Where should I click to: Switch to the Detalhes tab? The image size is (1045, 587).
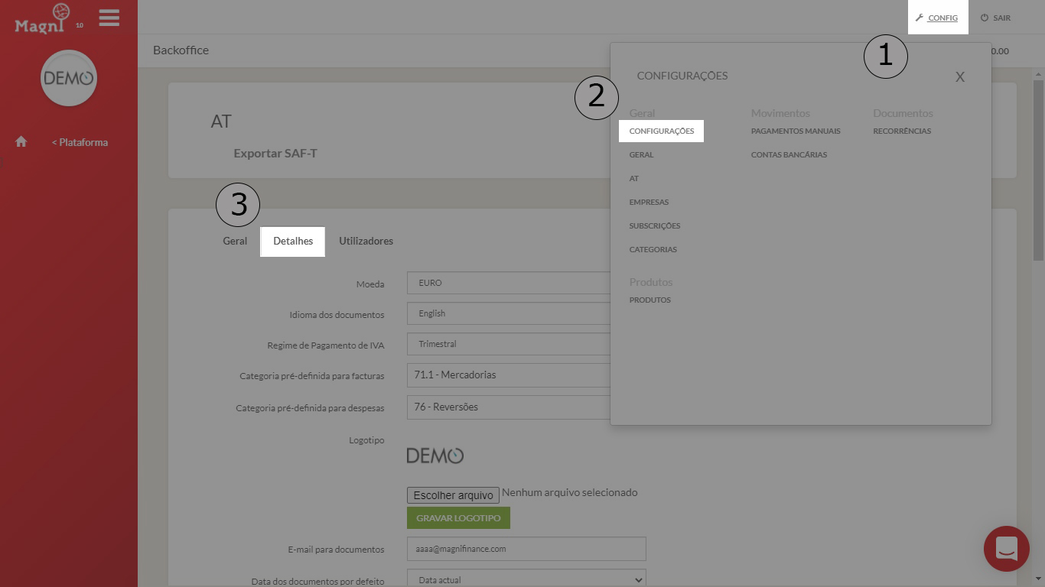pos(293,241)
